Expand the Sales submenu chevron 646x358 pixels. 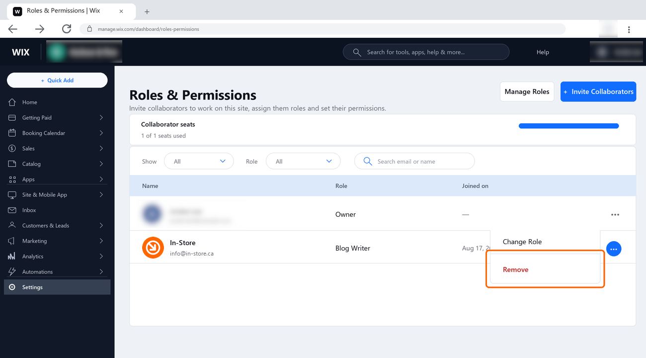coord(101,149)
